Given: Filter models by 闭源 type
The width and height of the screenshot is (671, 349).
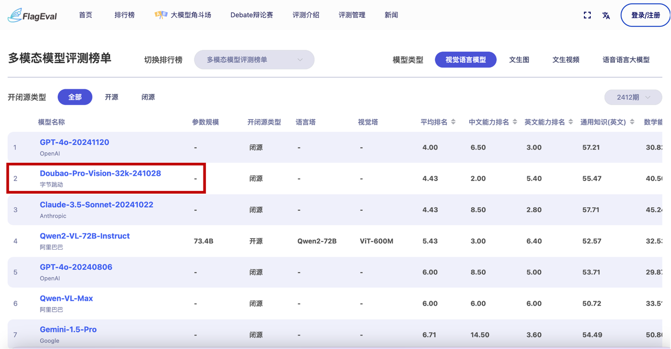Looking at the screenshot, I should [148, 97].
